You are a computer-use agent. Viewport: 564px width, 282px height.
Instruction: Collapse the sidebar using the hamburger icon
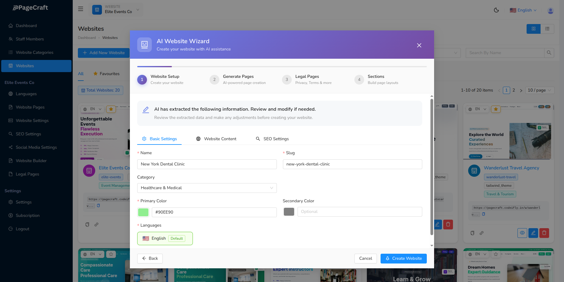coord(80,9)
